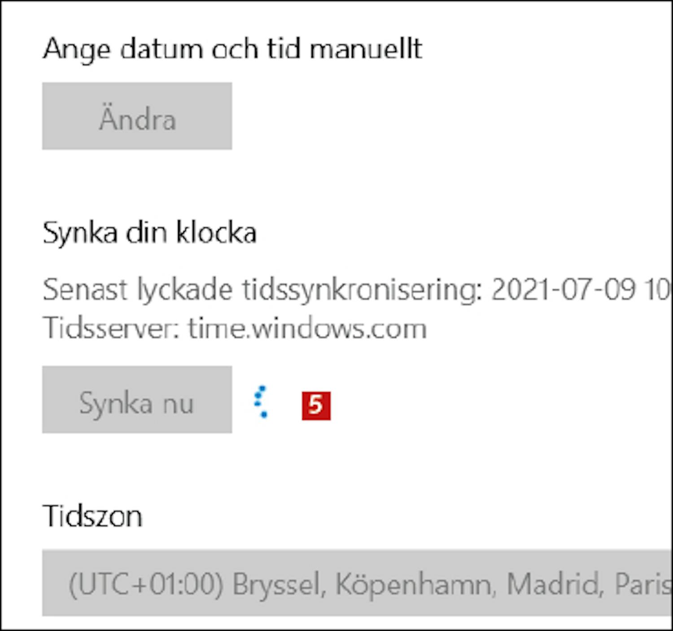
Task: Click the blue loading spinner icon
Action: pos(261,402)
